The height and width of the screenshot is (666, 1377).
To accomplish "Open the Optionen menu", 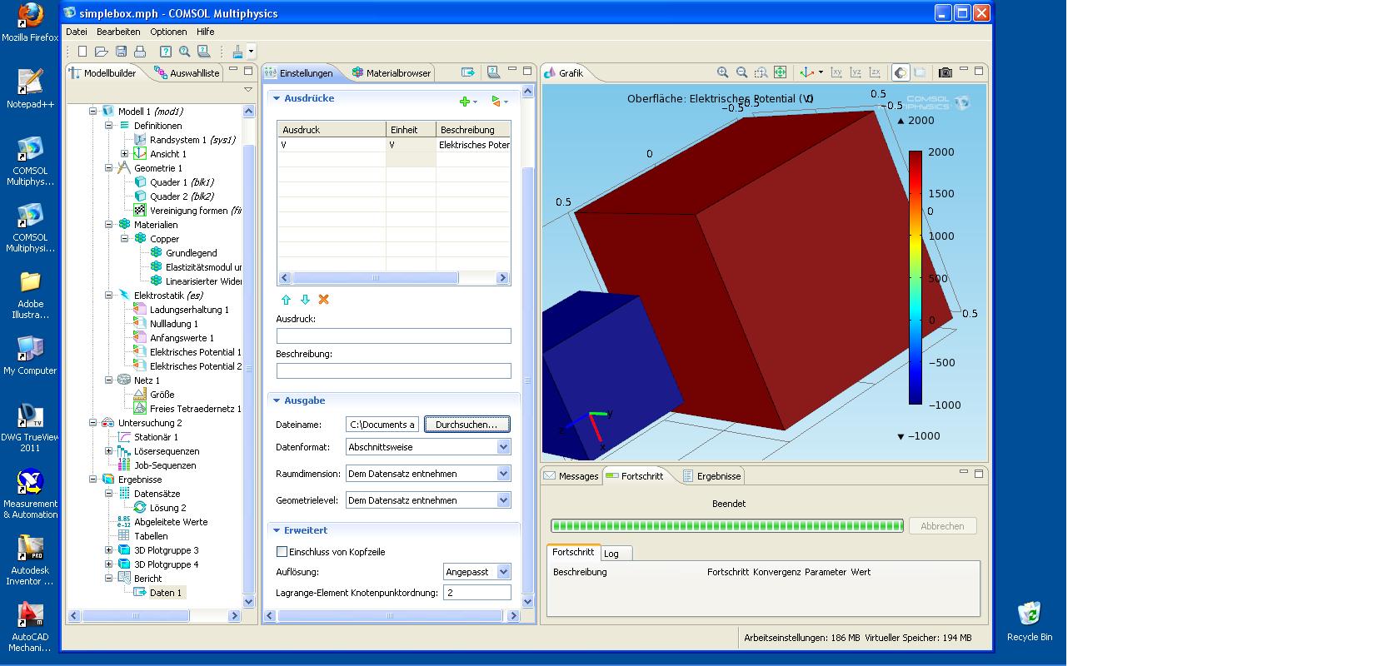I will pyautogui.click(x=168, y=32).
